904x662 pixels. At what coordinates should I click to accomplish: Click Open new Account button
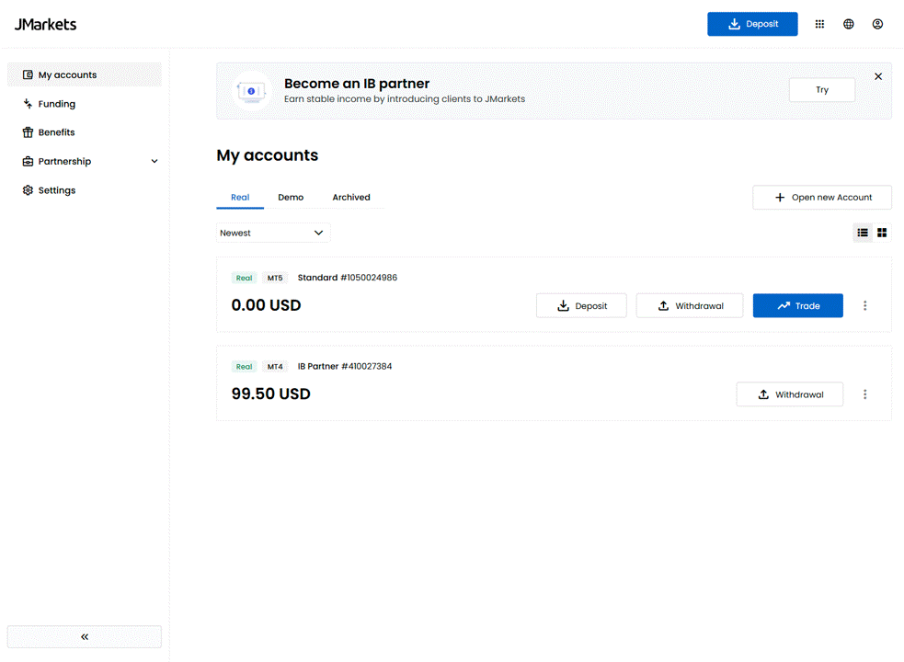[821, 197]
